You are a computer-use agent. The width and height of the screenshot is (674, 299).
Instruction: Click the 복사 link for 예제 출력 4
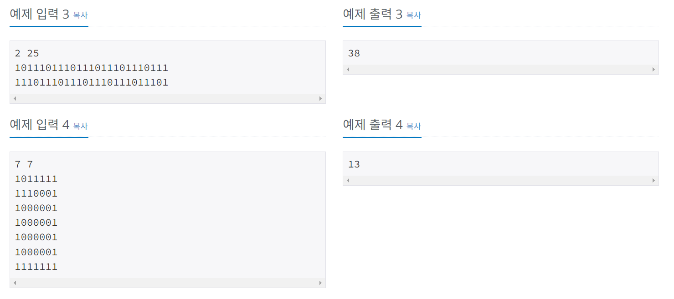point(413,126)
